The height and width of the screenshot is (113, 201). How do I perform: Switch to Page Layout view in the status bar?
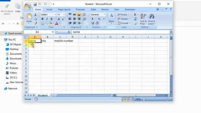click(x=128, y=99)
